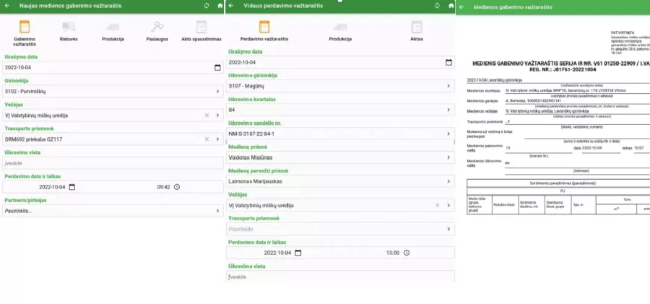
Task: Open clock picker for 09:42 time
Action: point(177,187)
